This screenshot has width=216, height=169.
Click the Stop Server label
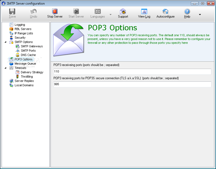55,16
